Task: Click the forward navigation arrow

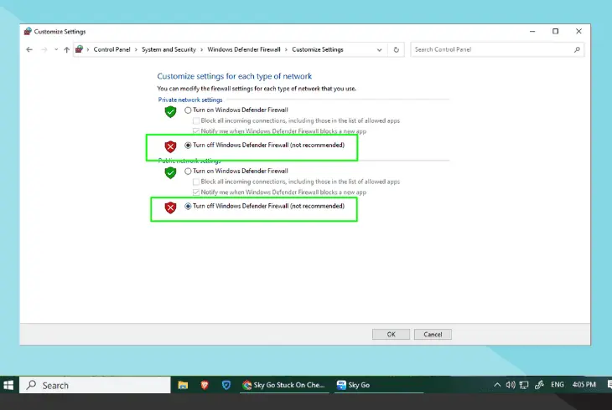Action: pos(44,49)
